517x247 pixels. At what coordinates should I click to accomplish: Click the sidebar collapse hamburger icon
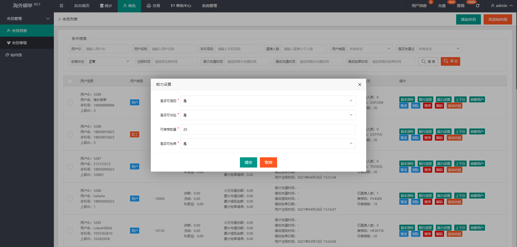[x=61, y=6]
